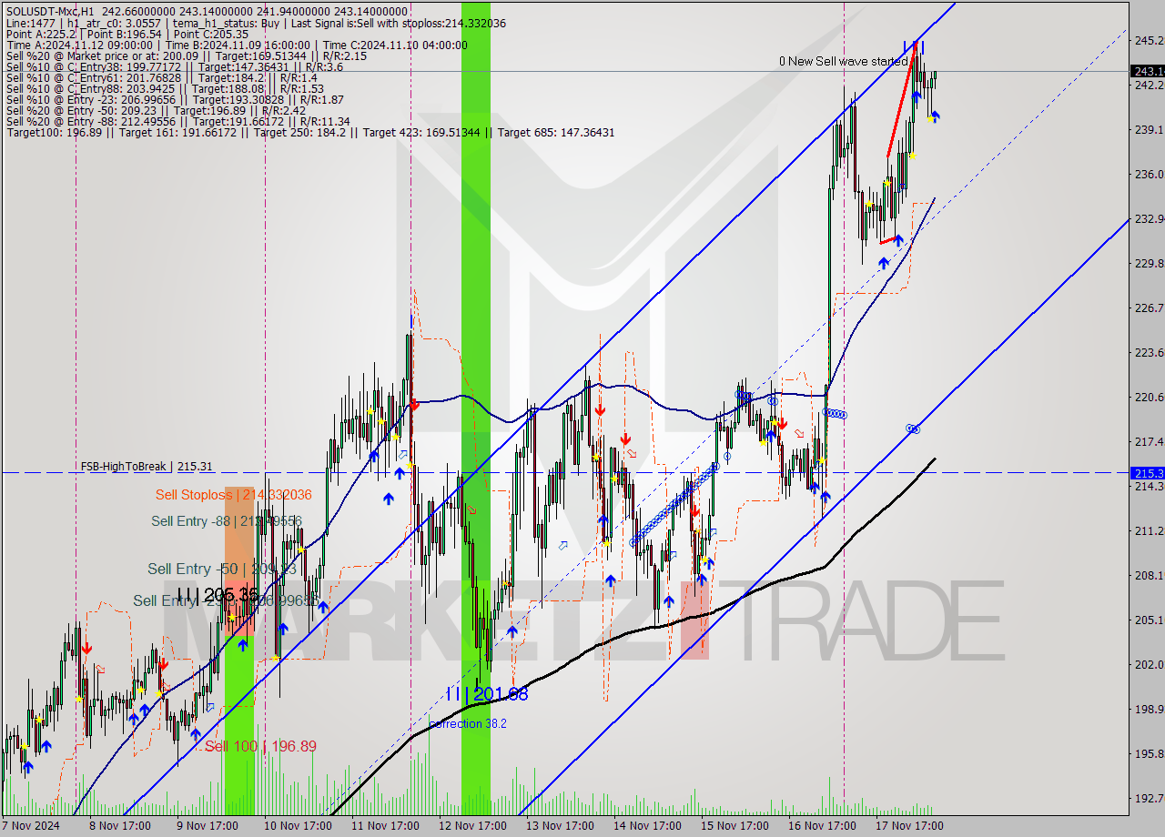
Task: Select the 'correction 38.2' label
Action: tap(468, 724)
